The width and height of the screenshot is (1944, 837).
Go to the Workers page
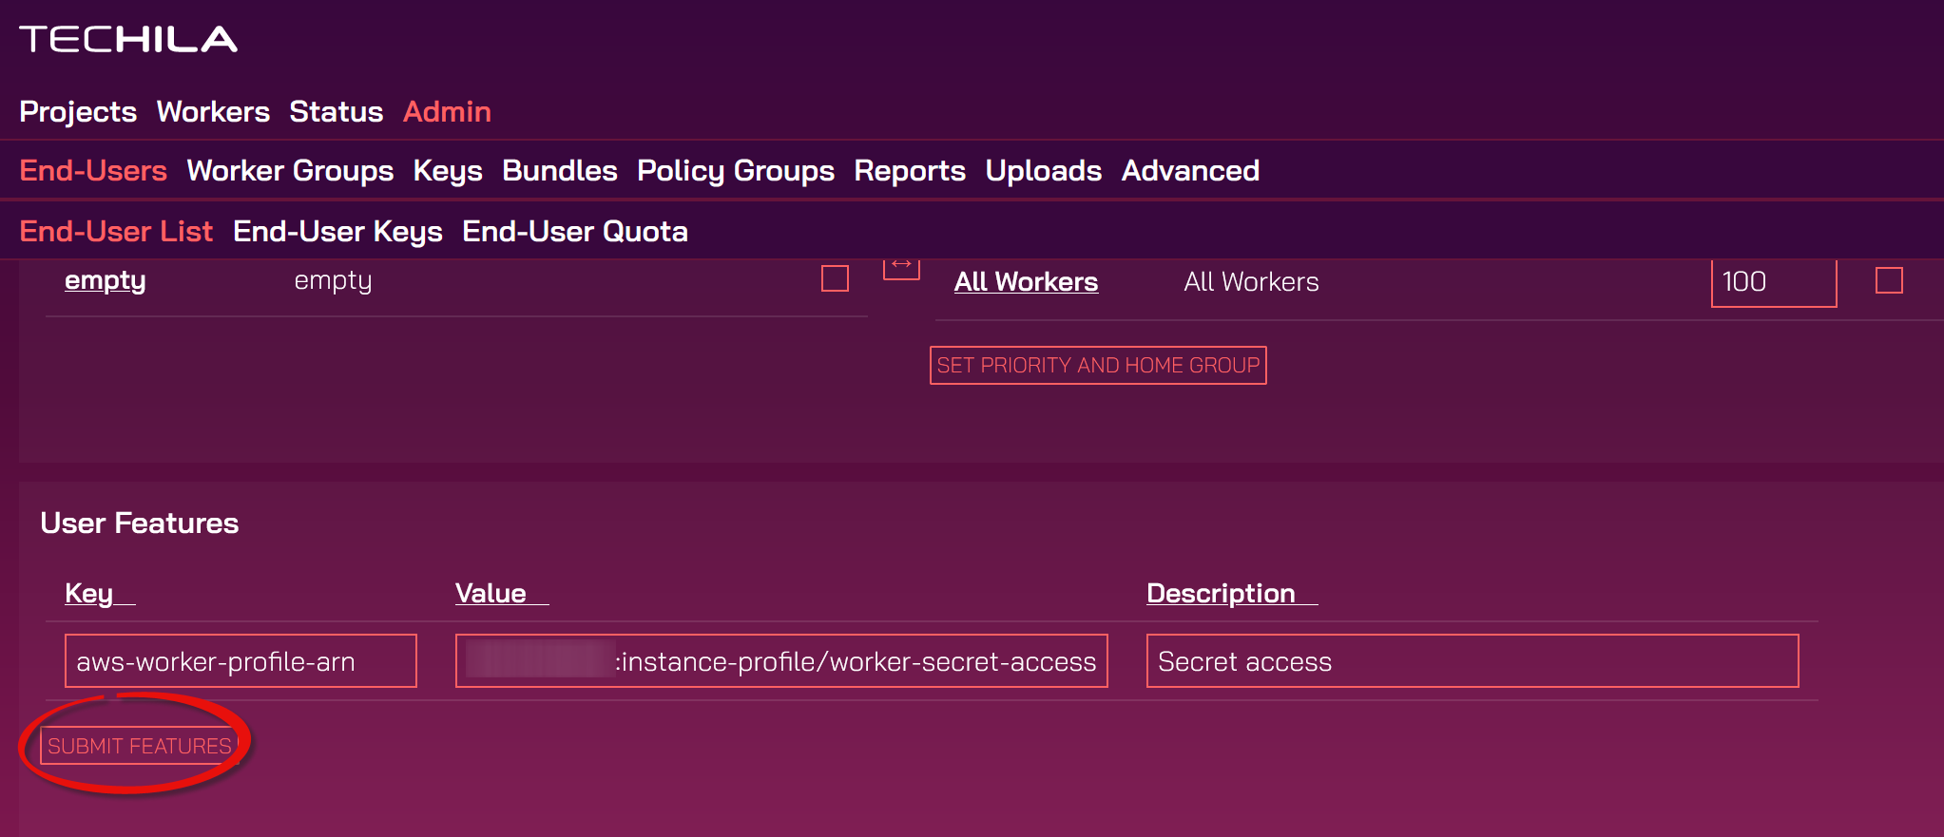tap(213, 112)
